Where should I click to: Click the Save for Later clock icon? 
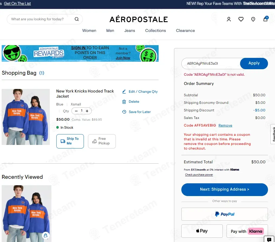(124, 112)
